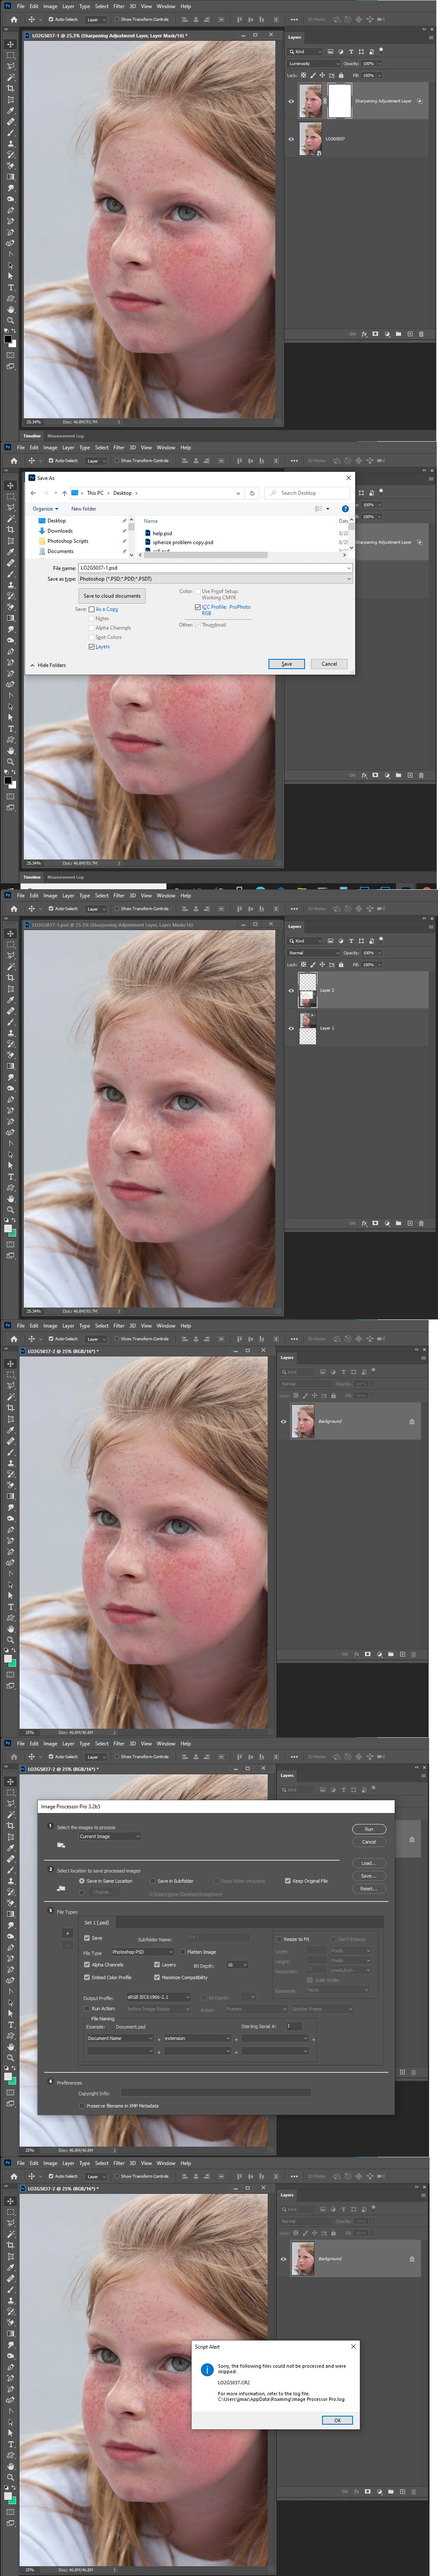The image size is (438, 2576).
Task: Uncheck Keep Original File checkbox
Action: [x=287, y=1881]
